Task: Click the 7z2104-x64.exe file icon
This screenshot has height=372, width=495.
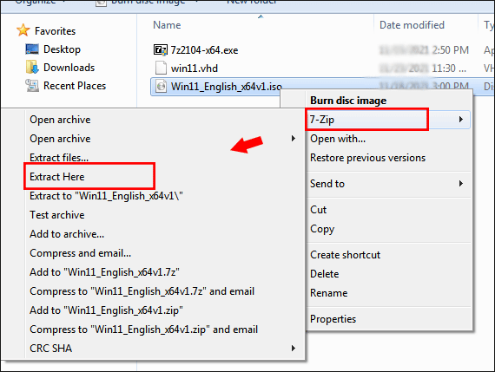Action: 161,49
